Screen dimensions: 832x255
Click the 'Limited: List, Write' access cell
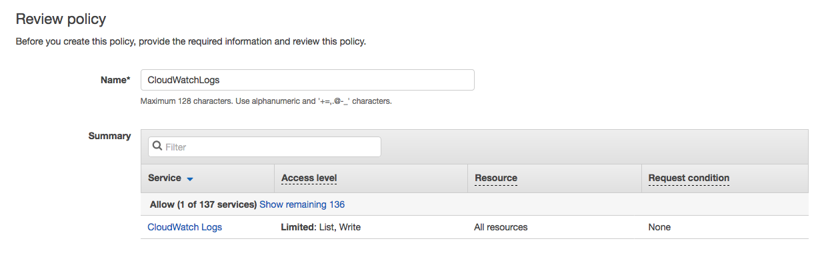pos(321,227)
